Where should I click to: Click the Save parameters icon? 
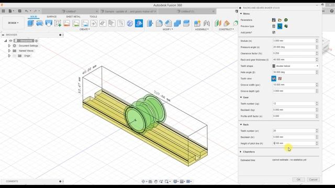point(274,20)
